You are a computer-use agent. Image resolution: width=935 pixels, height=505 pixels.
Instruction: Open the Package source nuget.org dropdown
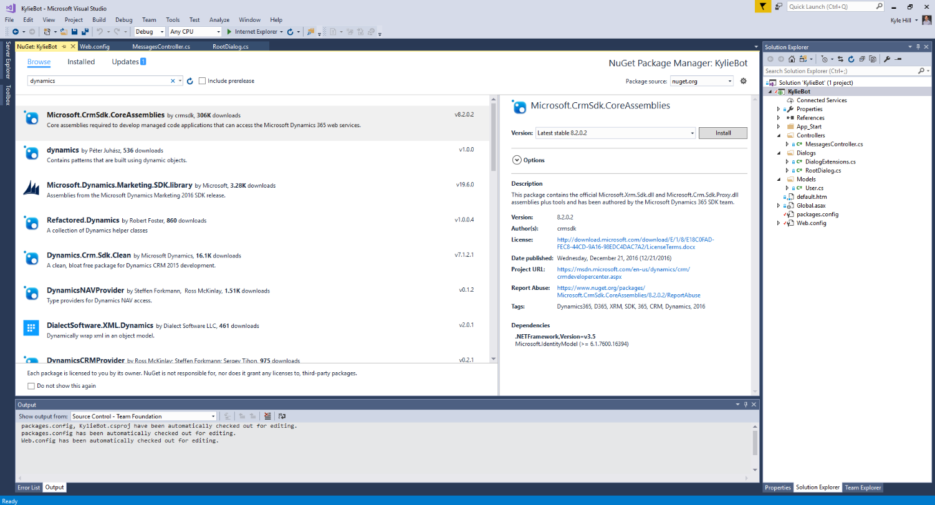(702, 81)
